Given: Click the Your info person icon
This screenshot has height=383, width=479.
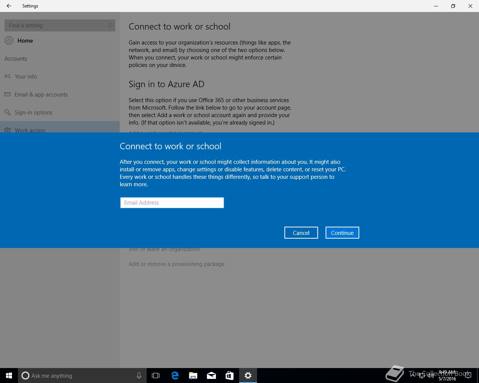Looking at the screenshot, I should click(7, 76).
